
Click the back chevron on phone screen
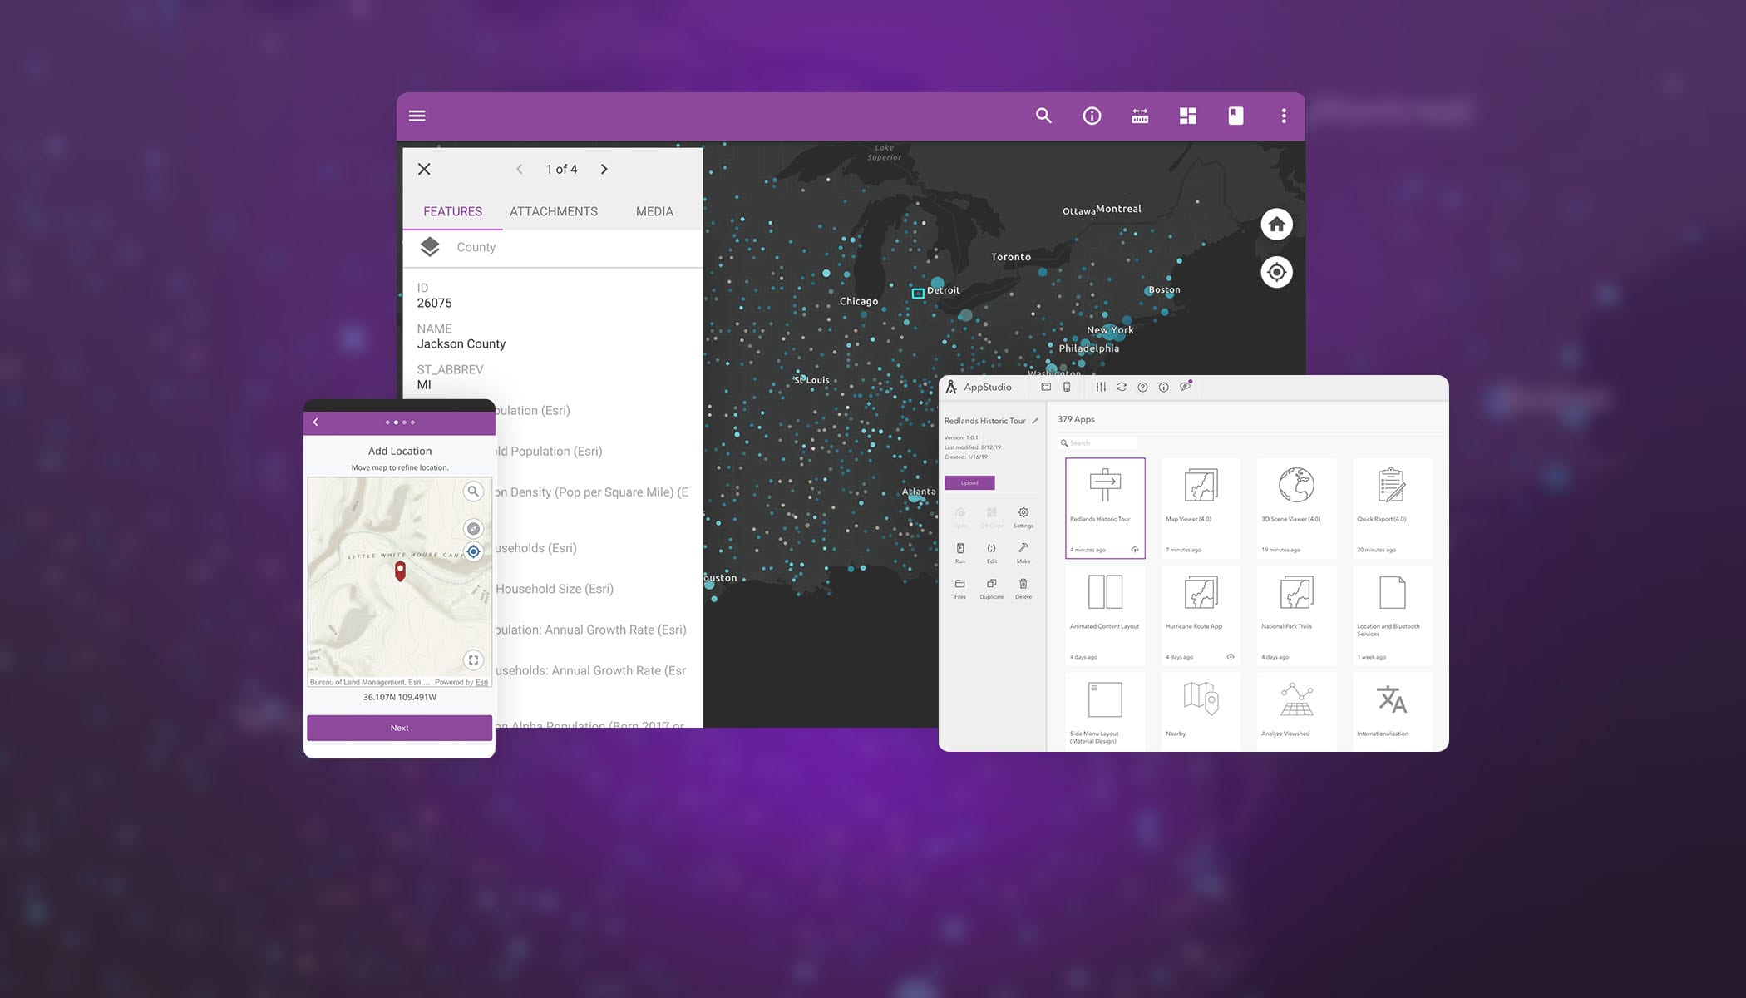coord(316,422)
